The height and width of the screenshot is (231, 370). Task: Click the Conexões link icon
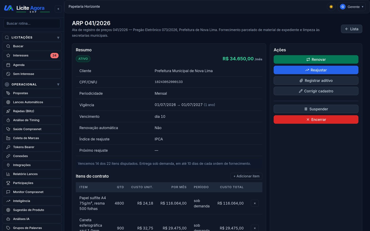(x=8, y=156)
